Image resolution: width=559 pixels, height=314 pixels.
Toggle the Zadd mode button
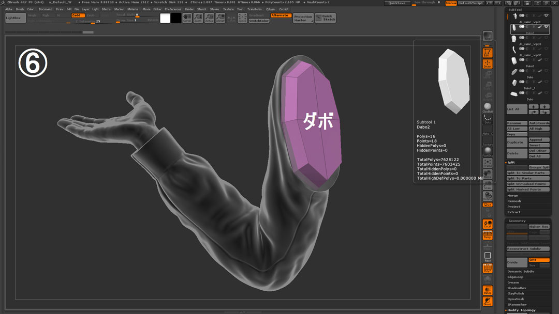point(78,15)
